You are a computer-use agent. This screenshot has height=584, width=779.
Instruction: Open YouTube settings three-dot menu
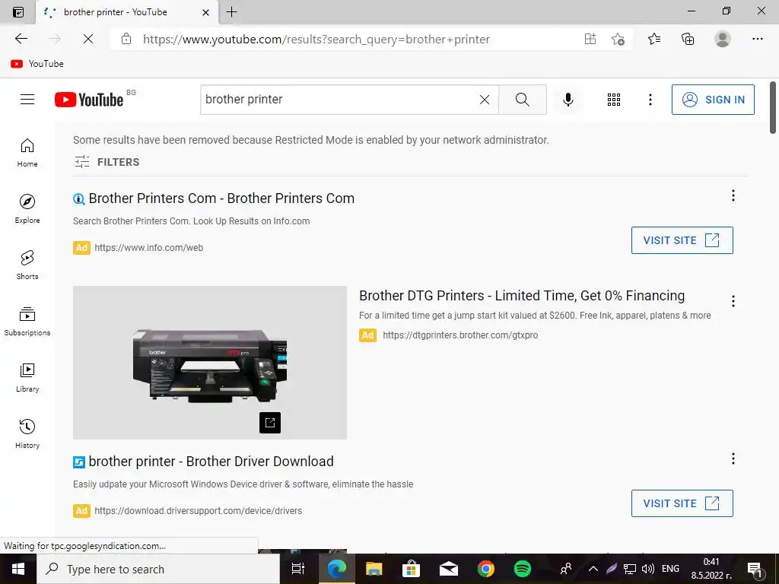pos(650,100)
